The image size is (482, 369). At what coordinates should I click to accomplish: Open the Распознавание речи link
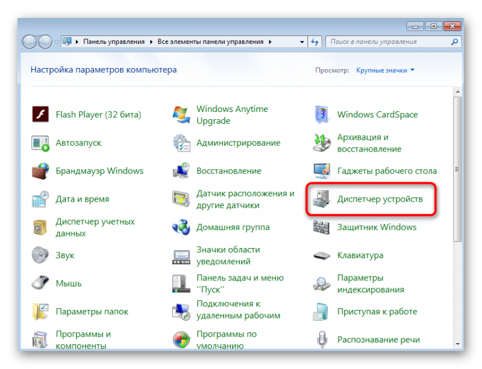pos(378,340)
